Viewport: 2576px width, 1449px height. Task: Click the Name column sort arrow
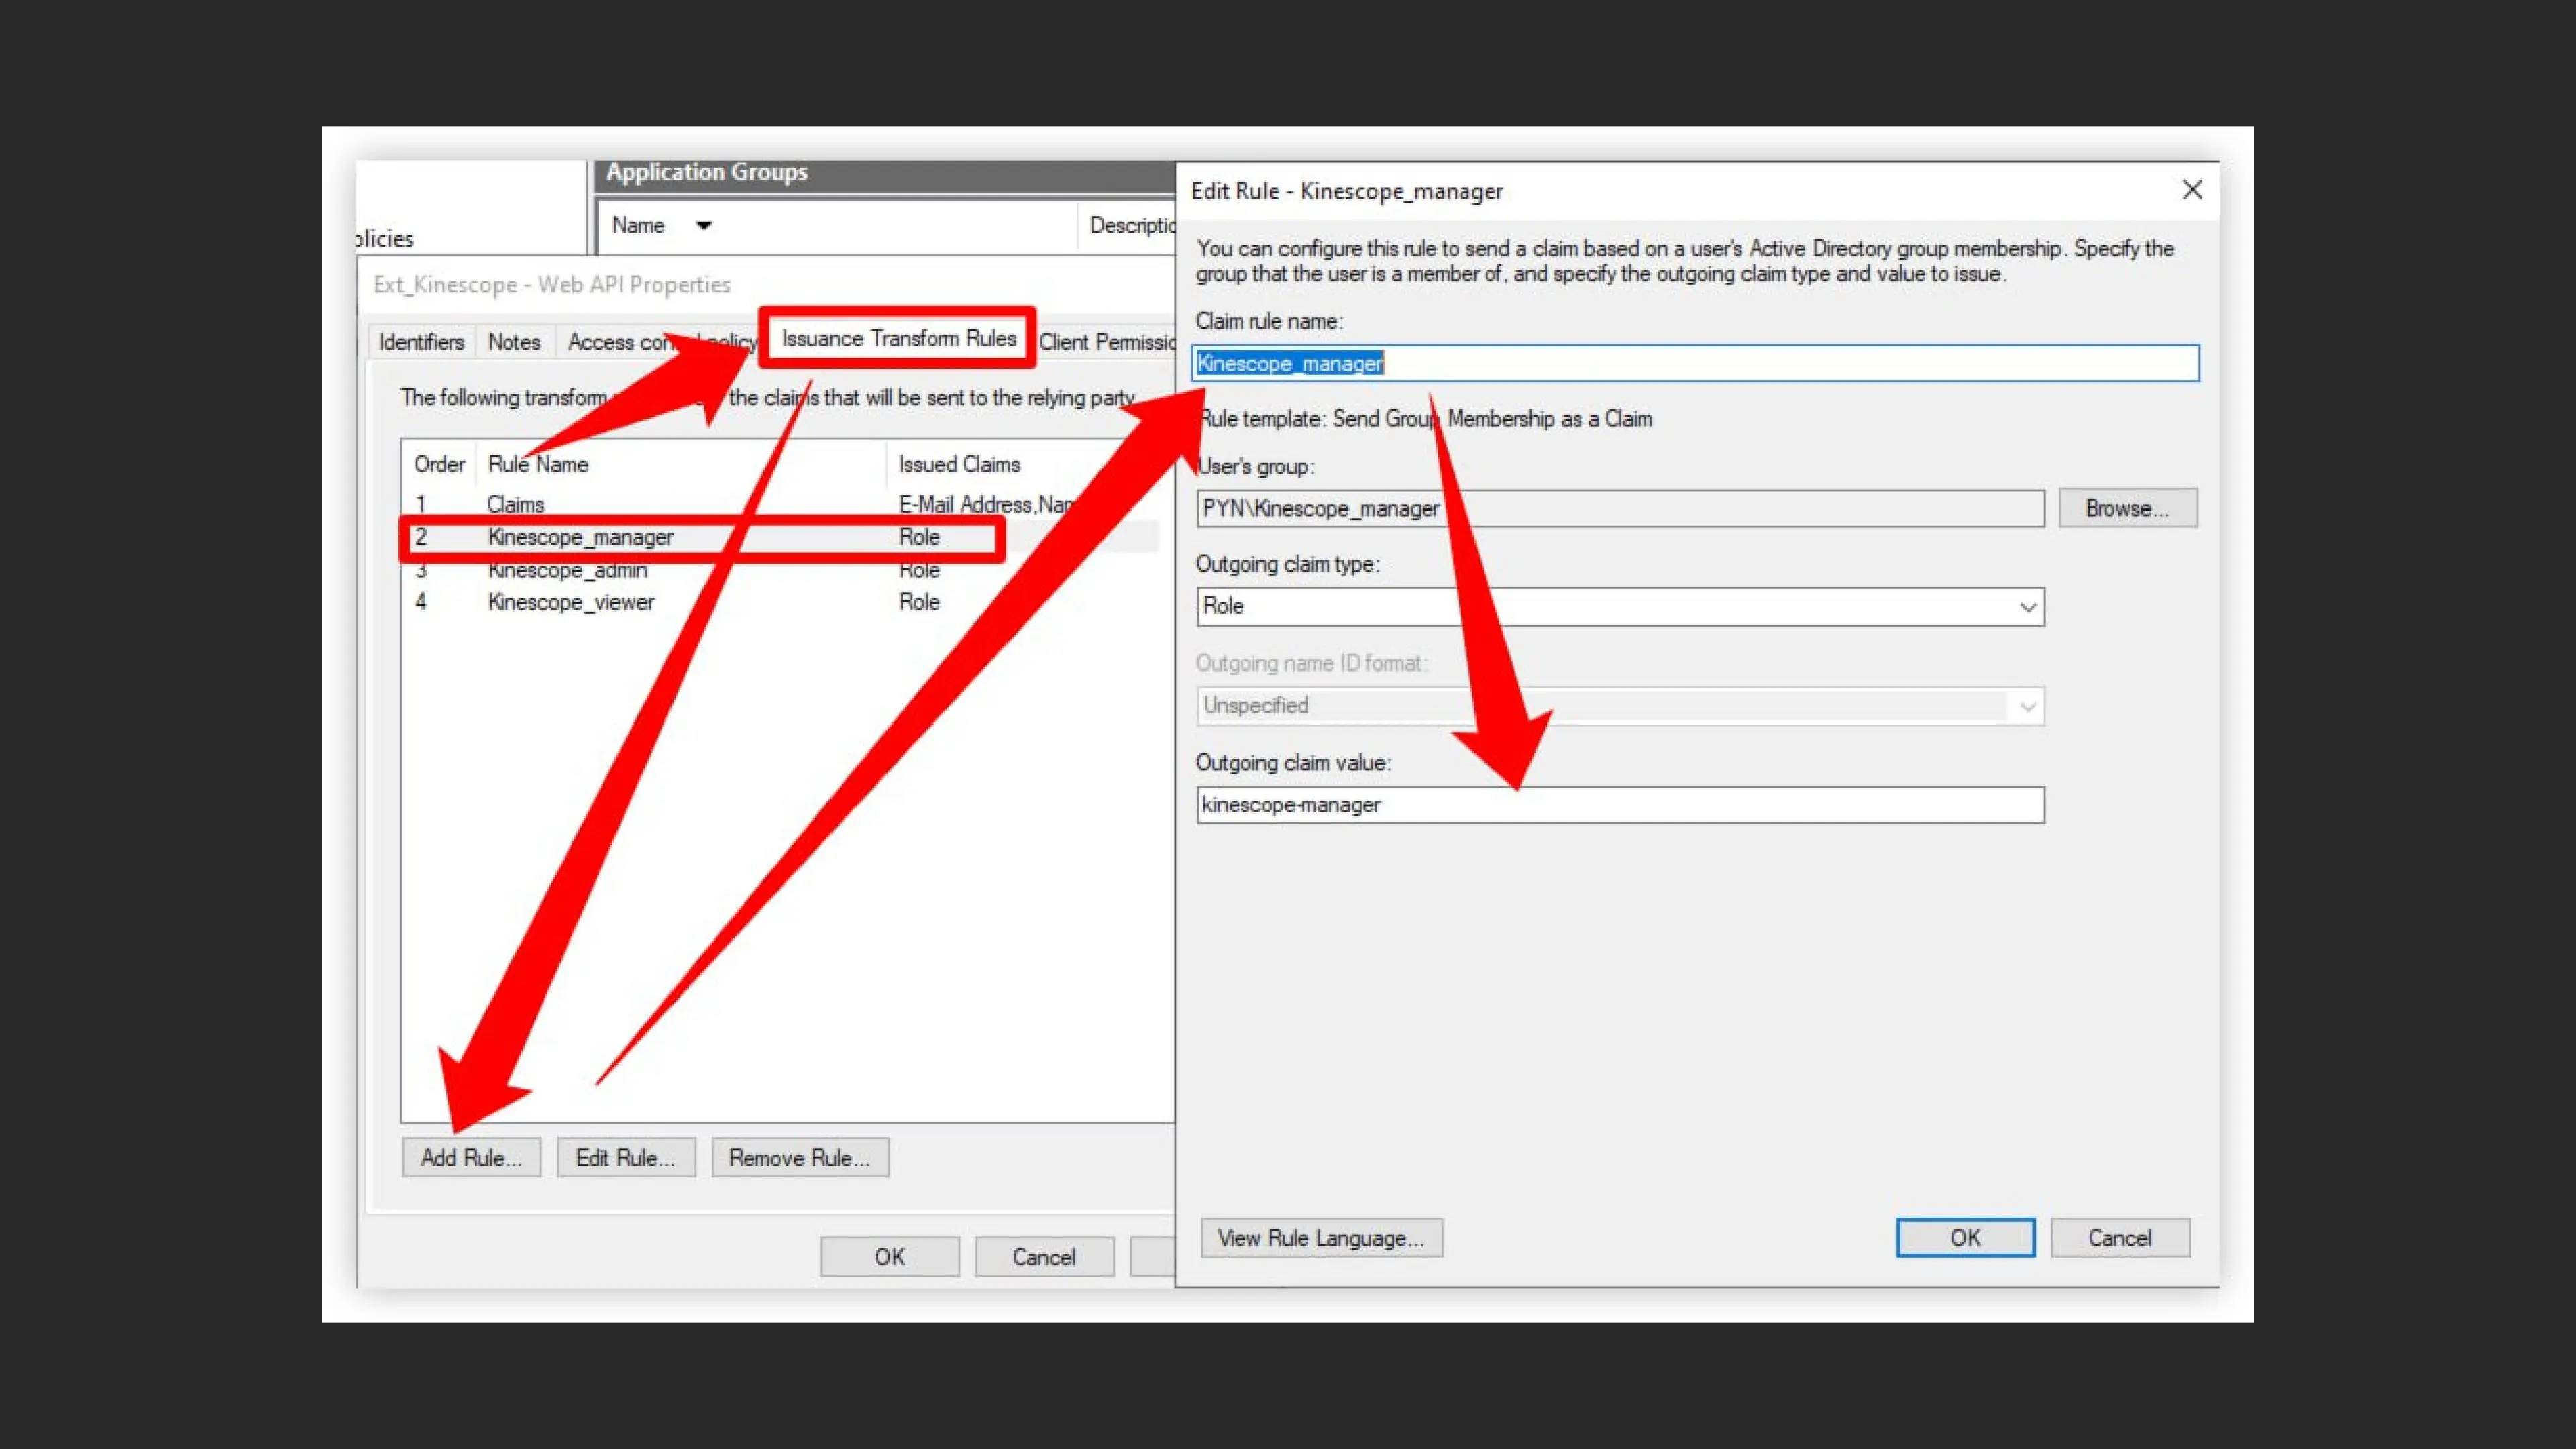(x=704, y=226)
